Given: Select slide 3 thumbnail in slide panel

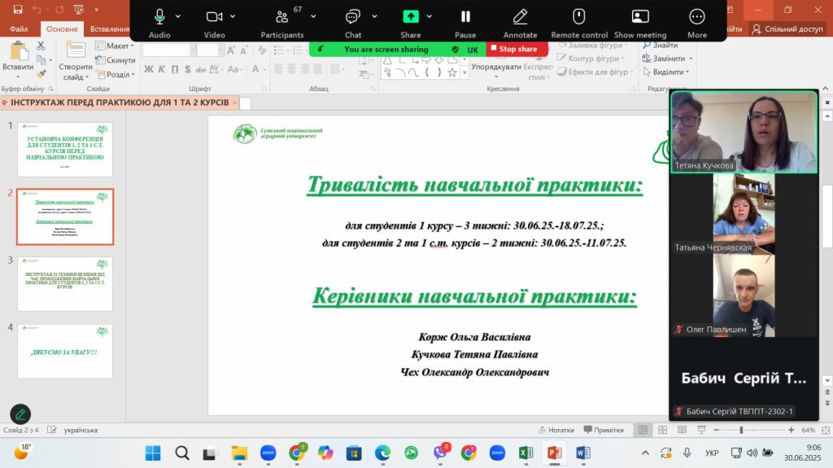Looking at the screenshot, I should (x=65, y=283).
